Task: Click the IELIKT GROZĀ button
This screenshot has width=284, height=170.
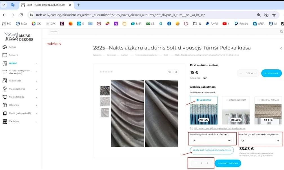Action: (x=271, y=73)
